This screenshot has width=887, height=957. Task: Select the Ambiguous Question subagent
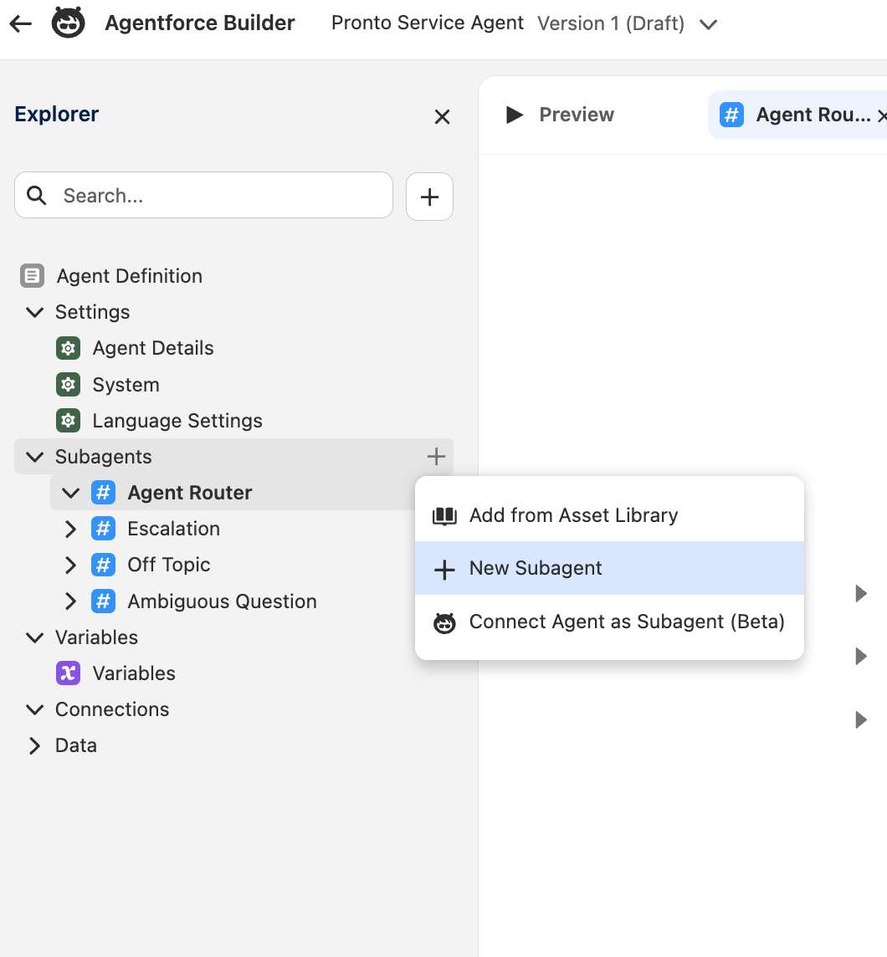[x=222, y=601]
